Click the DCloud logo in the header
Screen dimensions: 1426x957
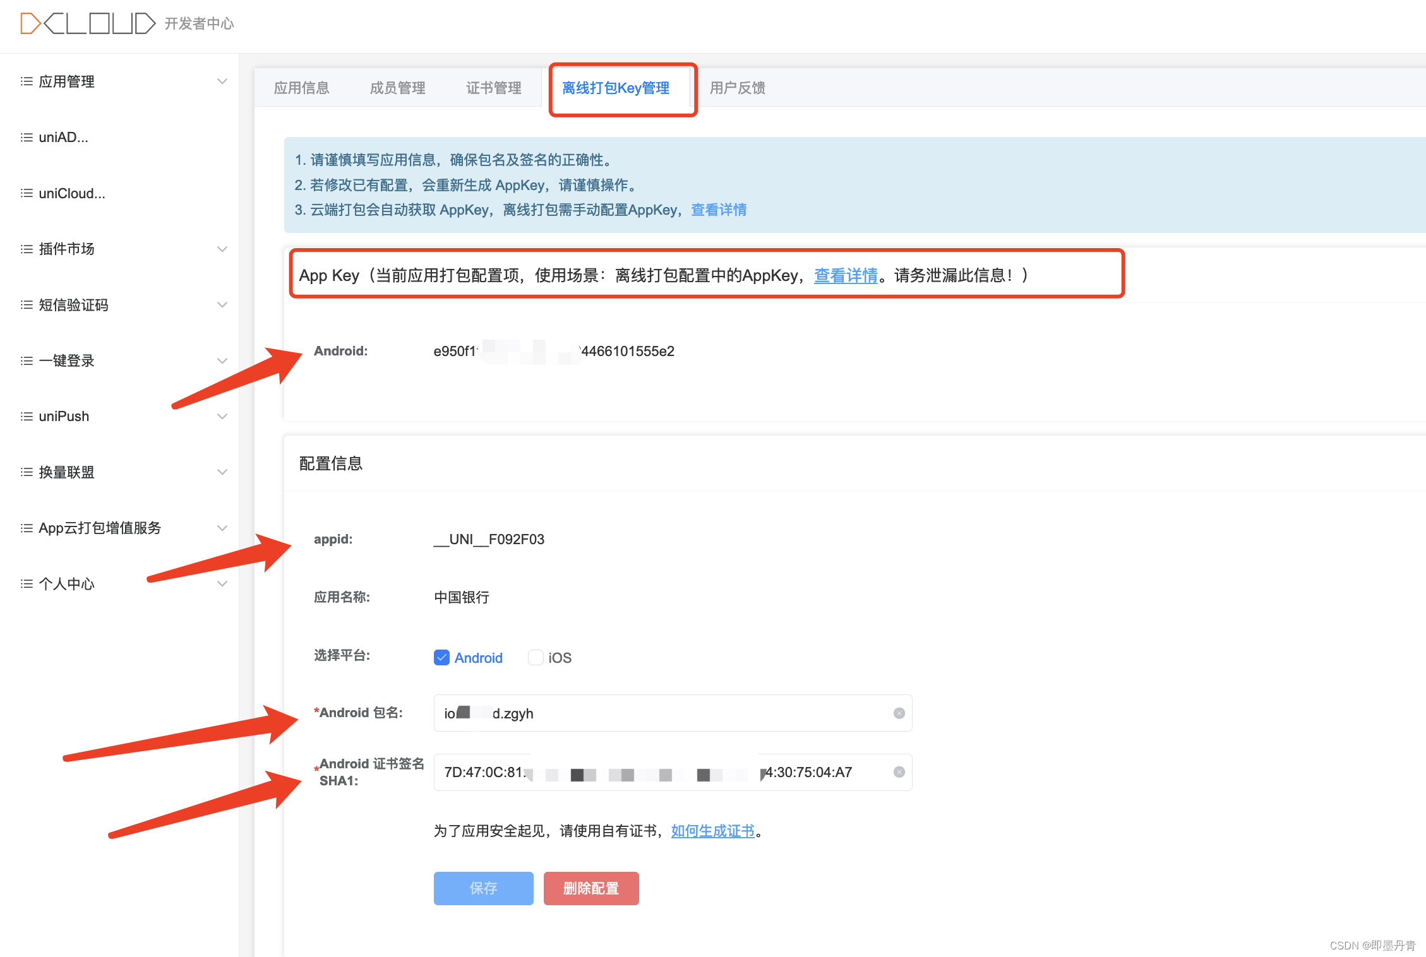(x=88, y=23)
